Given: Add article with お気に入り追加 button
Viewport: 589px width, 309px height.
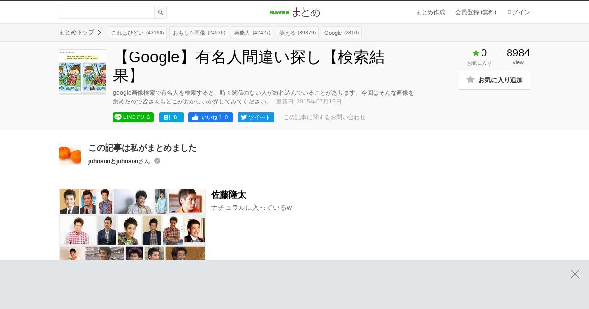Looking at the screenshot, I should 494,80.
